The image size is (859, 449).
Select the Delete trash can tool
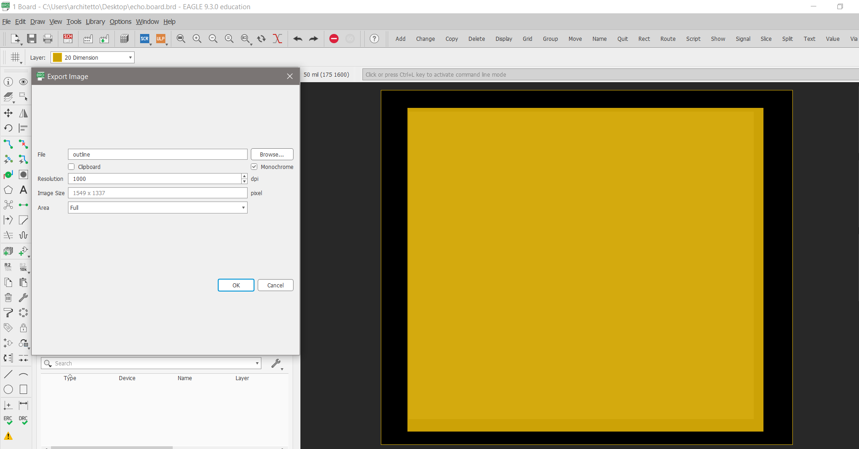pos(8,297)
